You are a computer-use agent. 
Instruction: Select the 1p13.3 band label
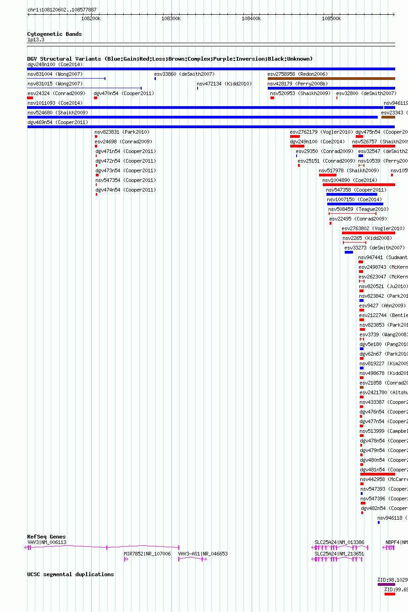[x=36, y=40]
